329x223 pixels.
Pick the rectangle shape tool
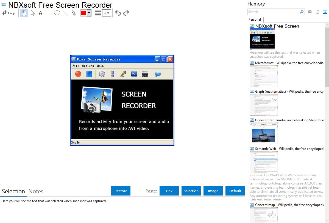click(x=49, y=13)
